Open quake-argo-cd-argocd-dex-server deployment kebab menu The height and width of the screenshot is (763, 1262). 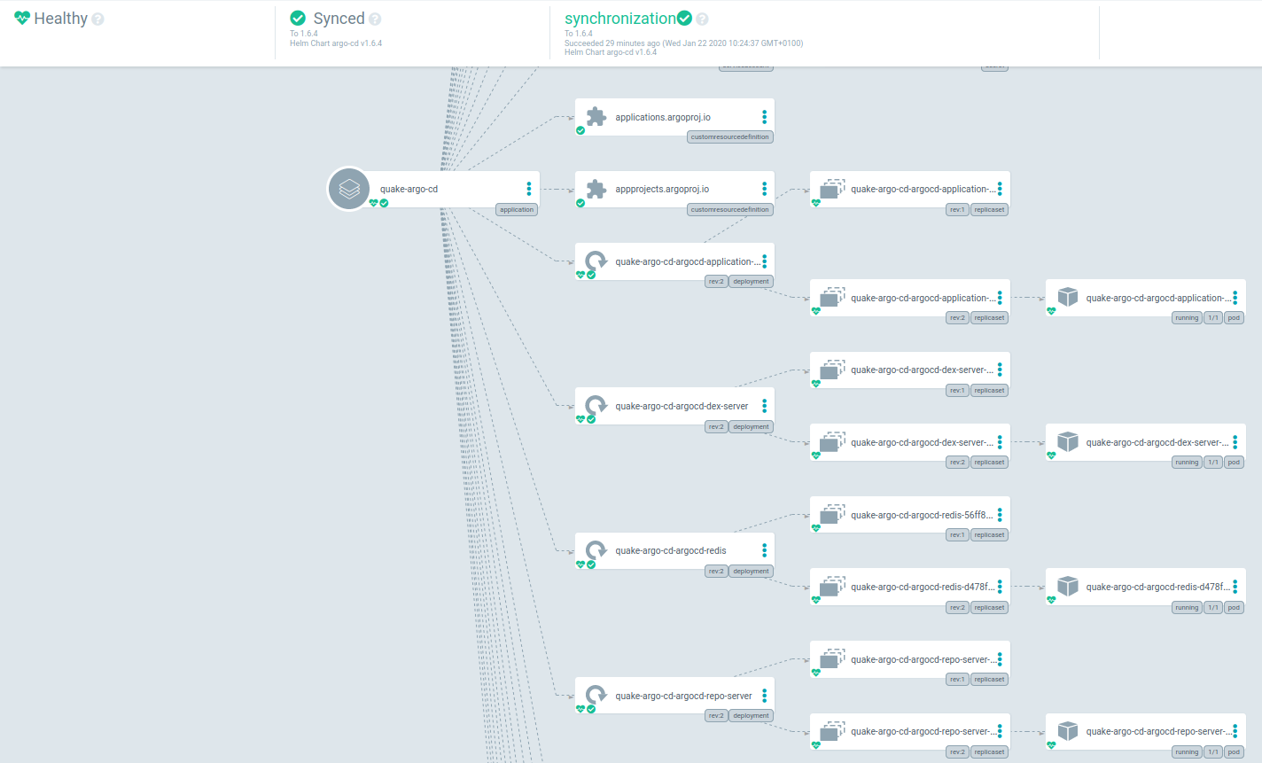tap(764, 406)
